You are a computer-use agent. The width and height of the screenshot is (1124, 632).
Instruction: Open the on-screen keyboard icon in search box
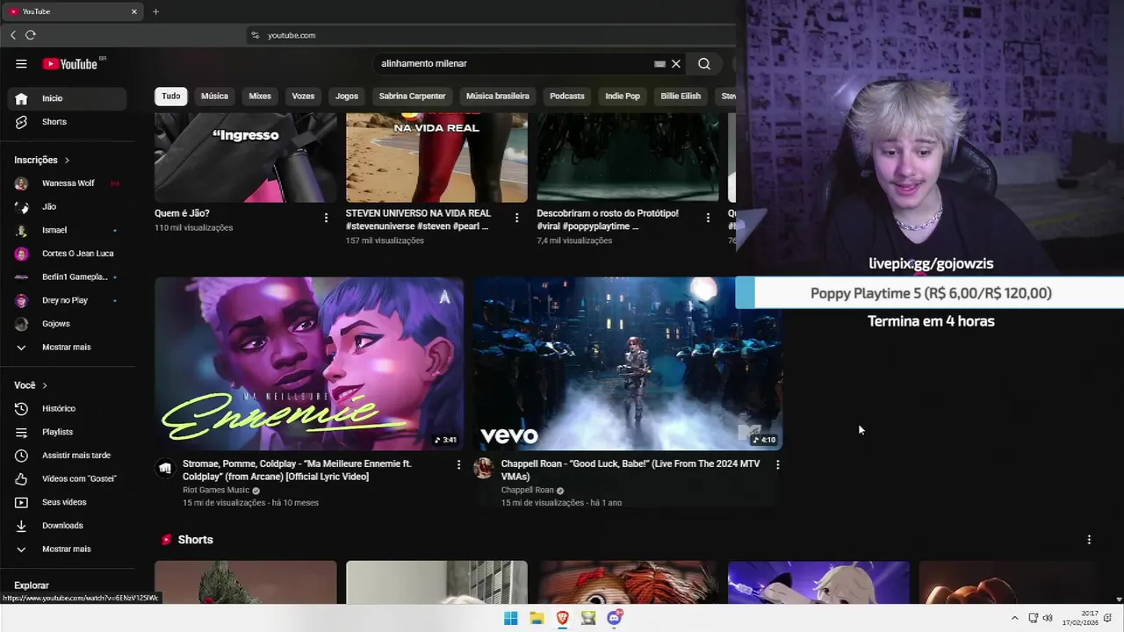tap(659, 63)
